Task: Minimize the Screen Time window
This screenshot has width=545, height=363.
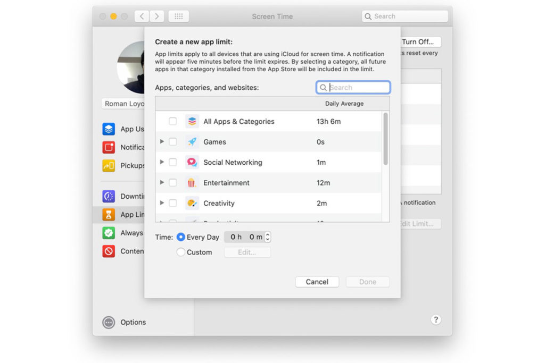Action: pos(113,16)
